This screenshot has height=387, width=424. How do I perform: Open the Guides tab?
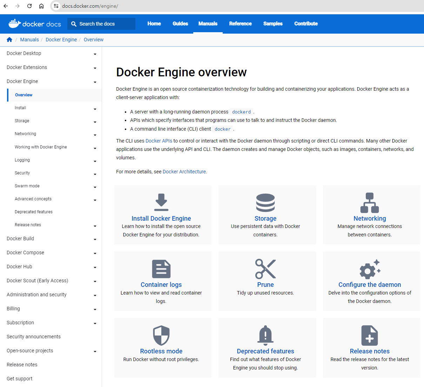pos(180,24)
